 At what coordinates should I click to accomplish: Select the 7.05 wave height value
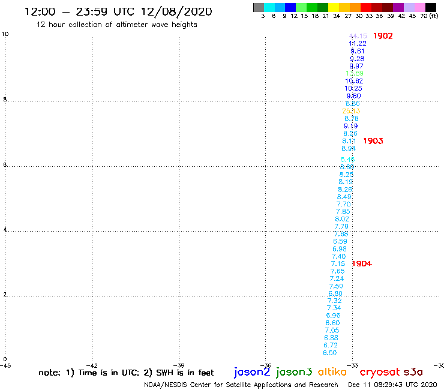tap(332, 331)
